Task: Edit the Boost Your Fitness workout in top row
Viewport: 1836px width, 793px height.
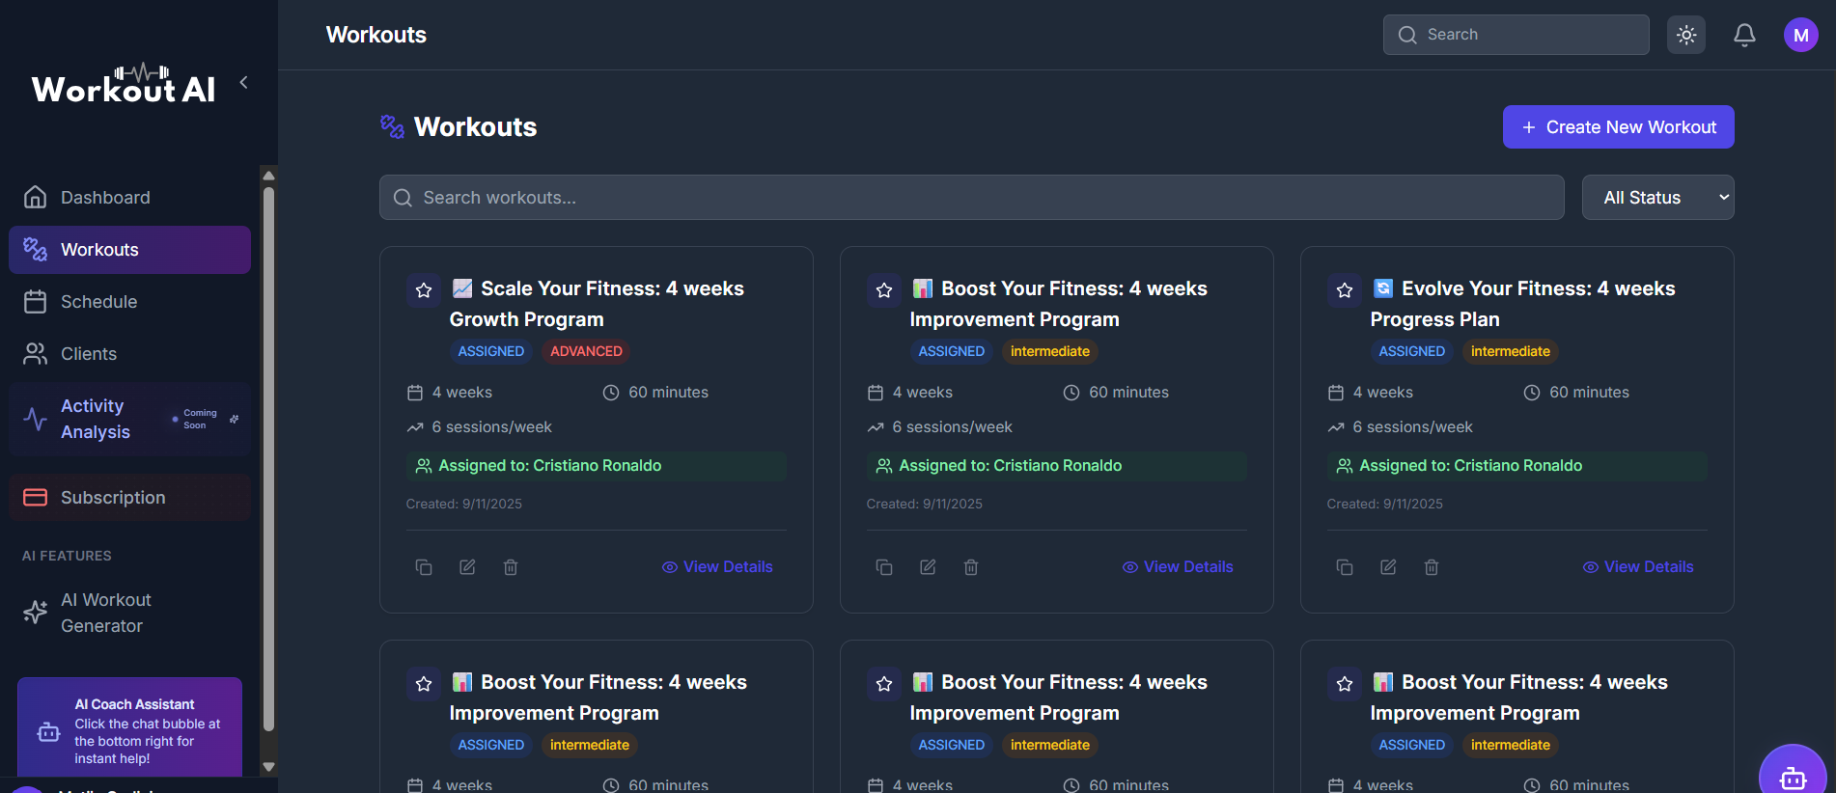Action: point(928,567)
